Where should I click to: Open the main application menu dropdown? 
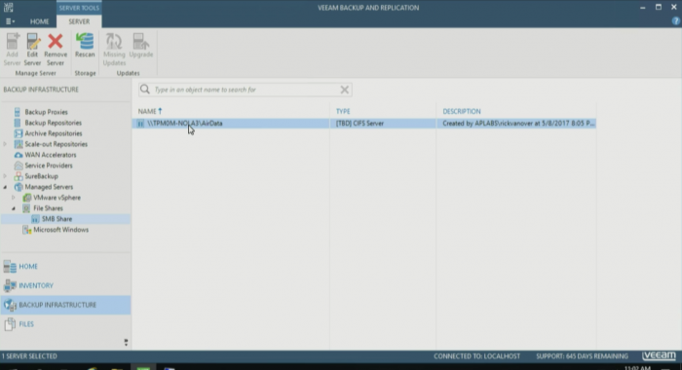pos(10,21)
